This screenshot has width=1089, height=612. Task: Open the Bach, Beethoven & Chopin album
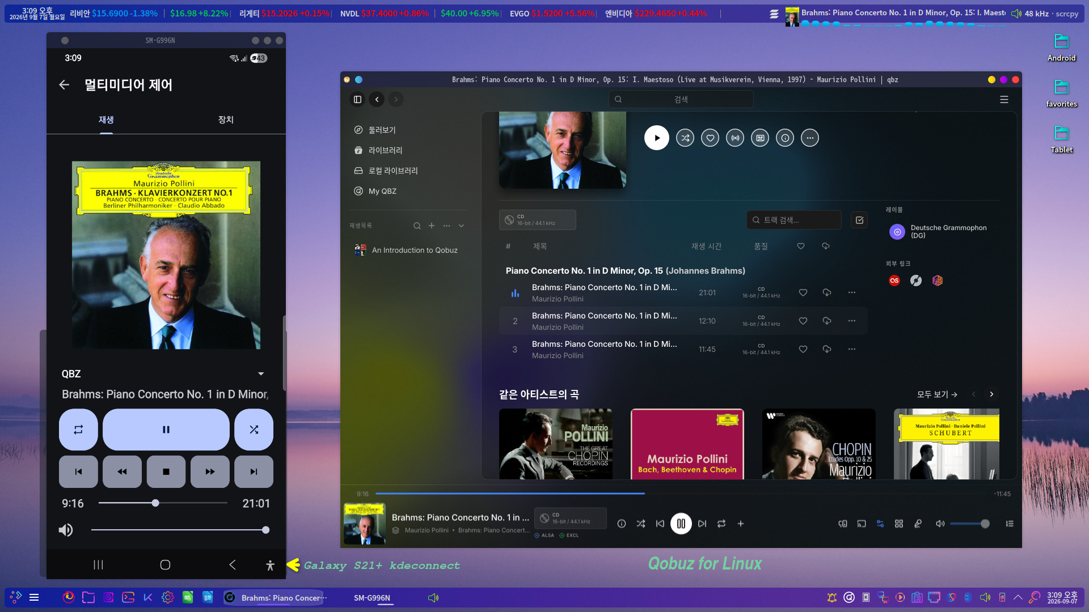click(x=687, y=444)
